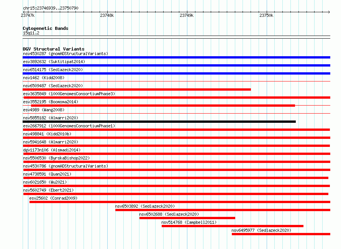Click nsv5506530 (ByrskaBishop2022) label
The height and width of the screenshot is (249, 341).
pyautogui.click(x=56, y=158)
